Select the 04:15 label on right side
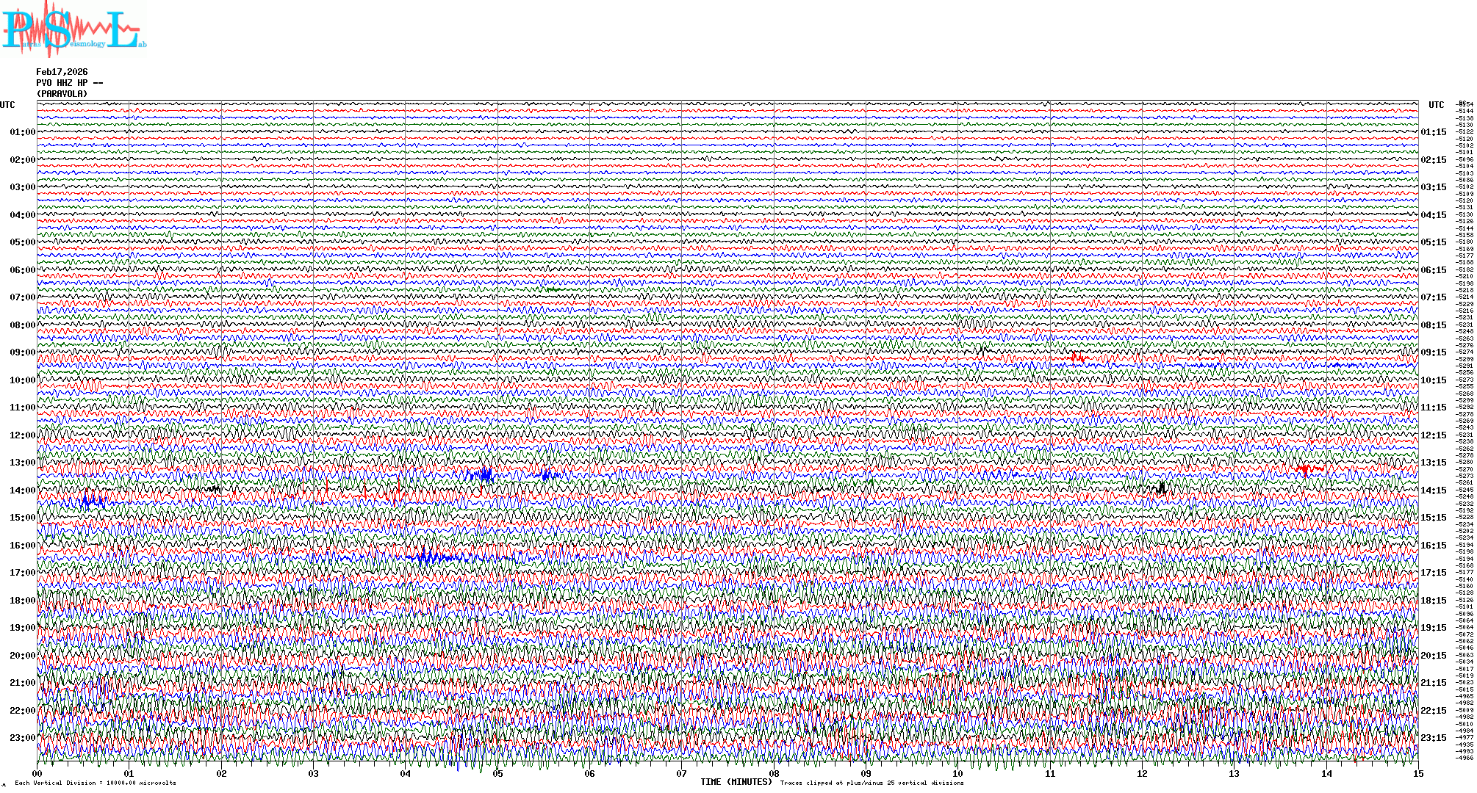 [x=1433, y=215]
